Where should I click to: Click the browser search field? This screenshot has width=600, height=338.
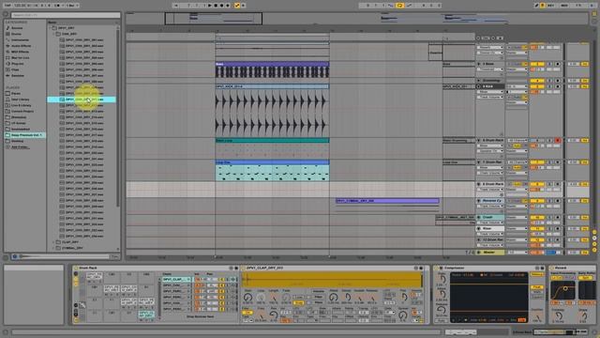point(66,15)
